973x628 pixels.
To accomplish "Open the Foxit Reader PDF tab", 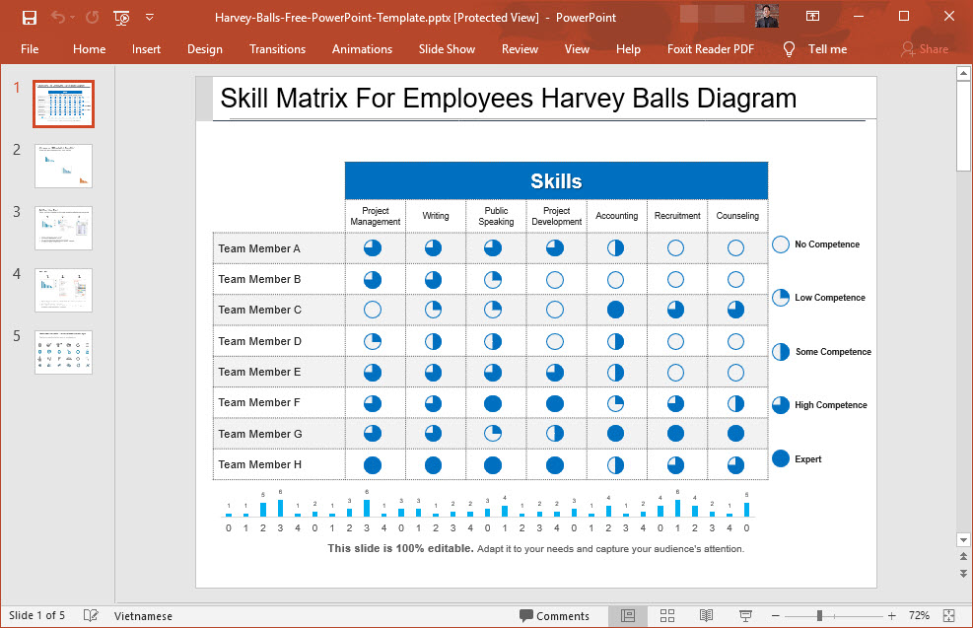I will [710, 49].
